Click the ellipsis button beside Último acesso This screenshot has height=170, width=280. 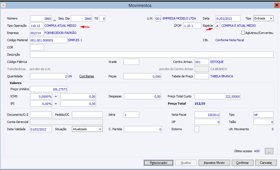(269, 151)
